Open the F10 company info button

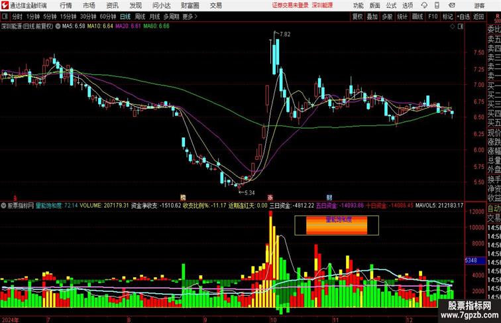click(433, 17)
